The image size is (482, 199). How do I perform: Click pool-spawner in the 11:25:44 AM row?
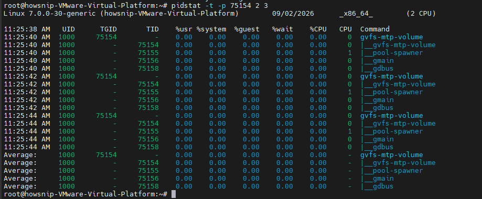pyautogui.click(x=398, y=131)
